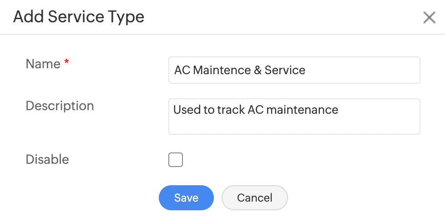
Task: Click the "Add Service Type" dialog title
Action: (x=79, y=17)
